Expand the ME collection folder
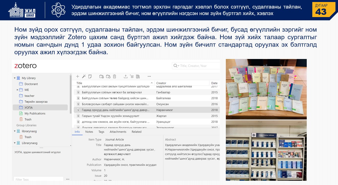 click(17, 90)
